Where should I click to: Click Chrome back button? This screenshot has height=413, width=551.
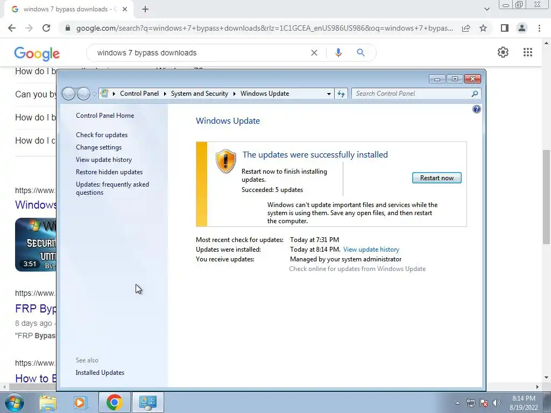tap(12, 28)
